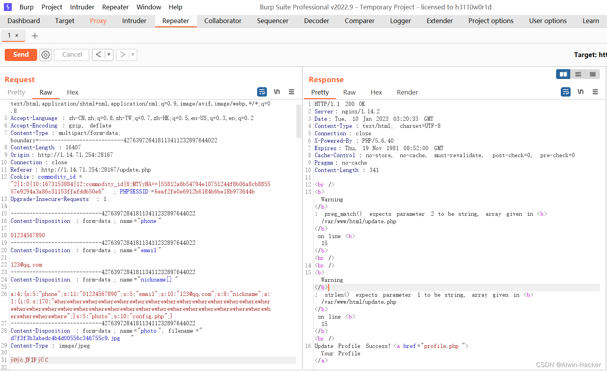Select Hex view in Response panel

[x=376, y=92]
